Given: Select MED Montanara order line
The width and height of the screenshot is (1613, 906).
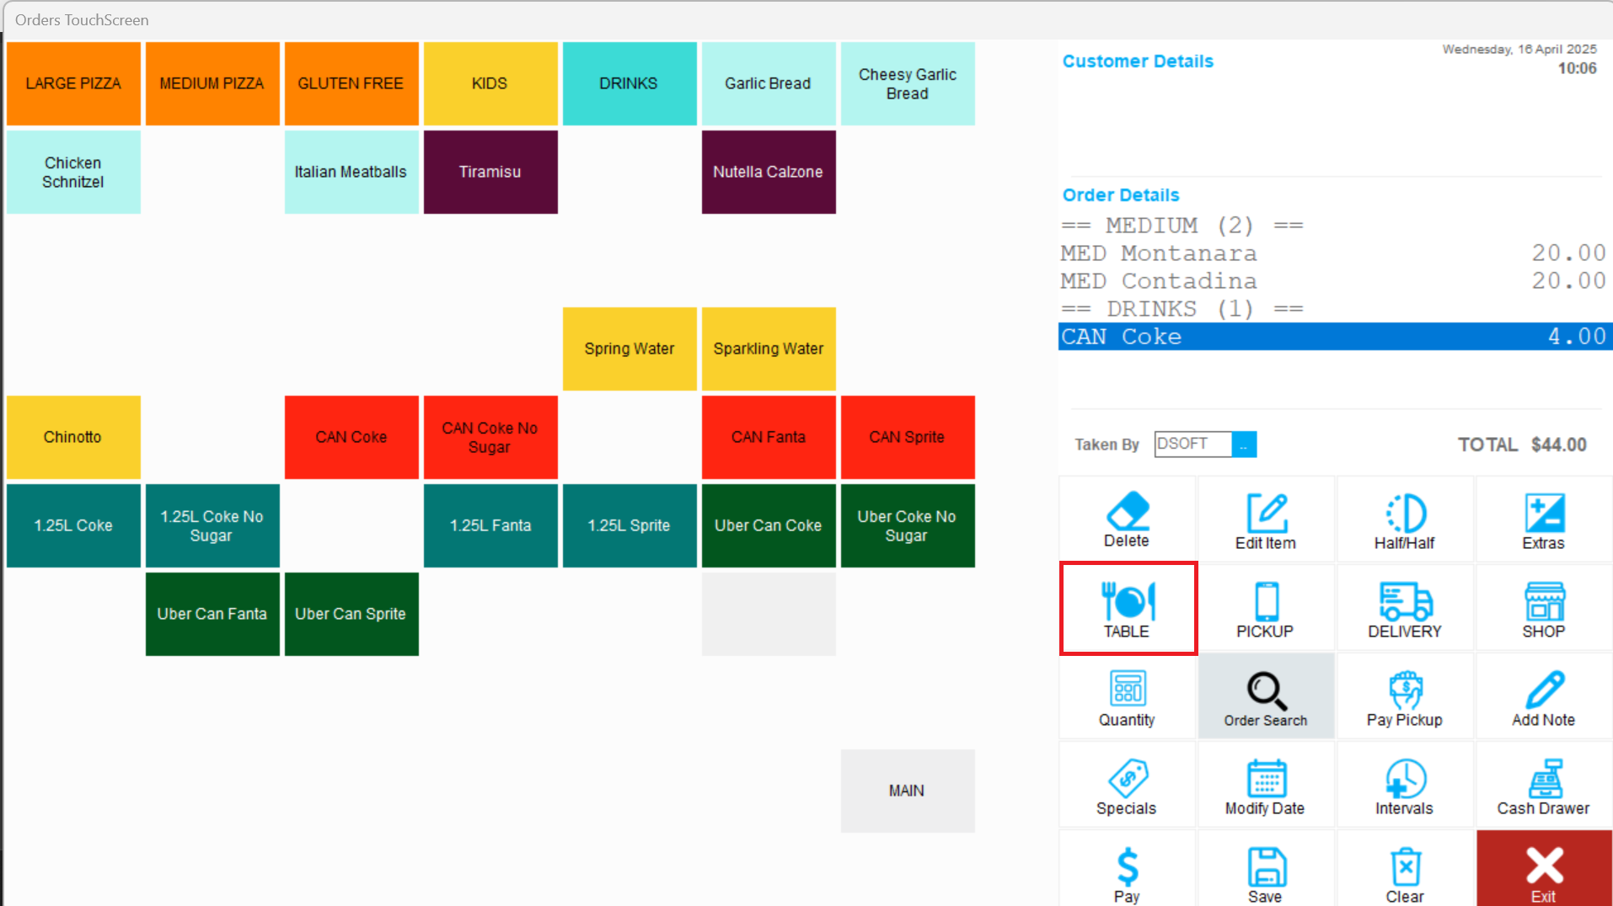Looking at the screenshot, I should pyautogui.click(x=1332, y=253).
